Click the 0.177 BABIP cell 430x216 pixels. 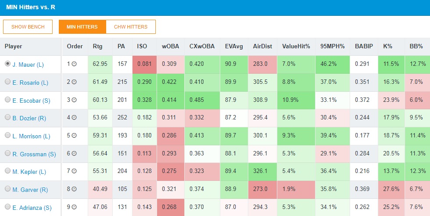tap(364, 136)
